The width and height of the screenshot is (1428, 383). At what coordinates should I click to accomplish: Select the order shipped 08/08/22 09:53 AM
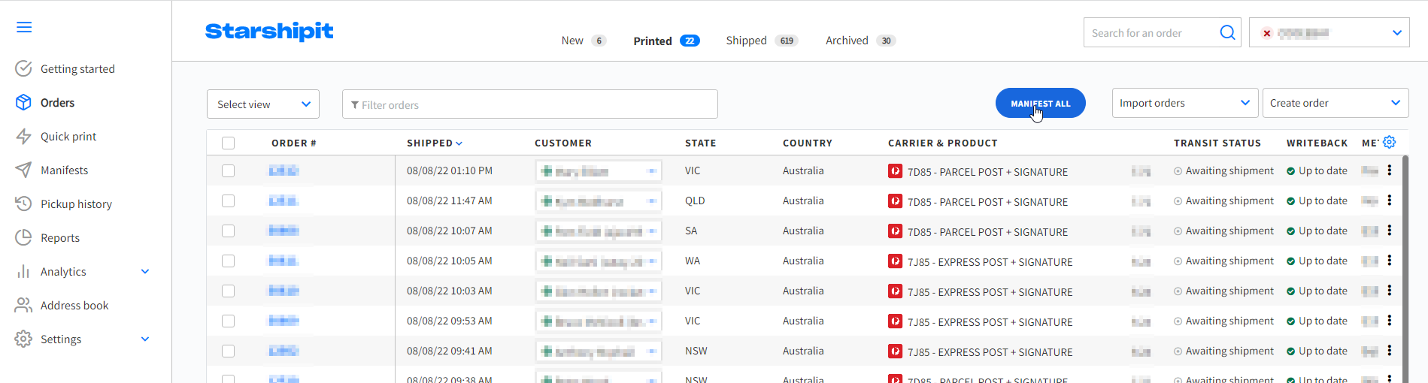pos(229,321)
